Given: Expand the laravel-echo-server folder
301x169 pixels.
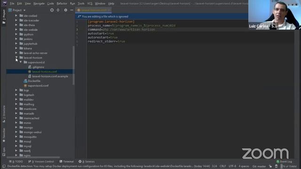Looking at the screenshot, I should tap(16, 53).
